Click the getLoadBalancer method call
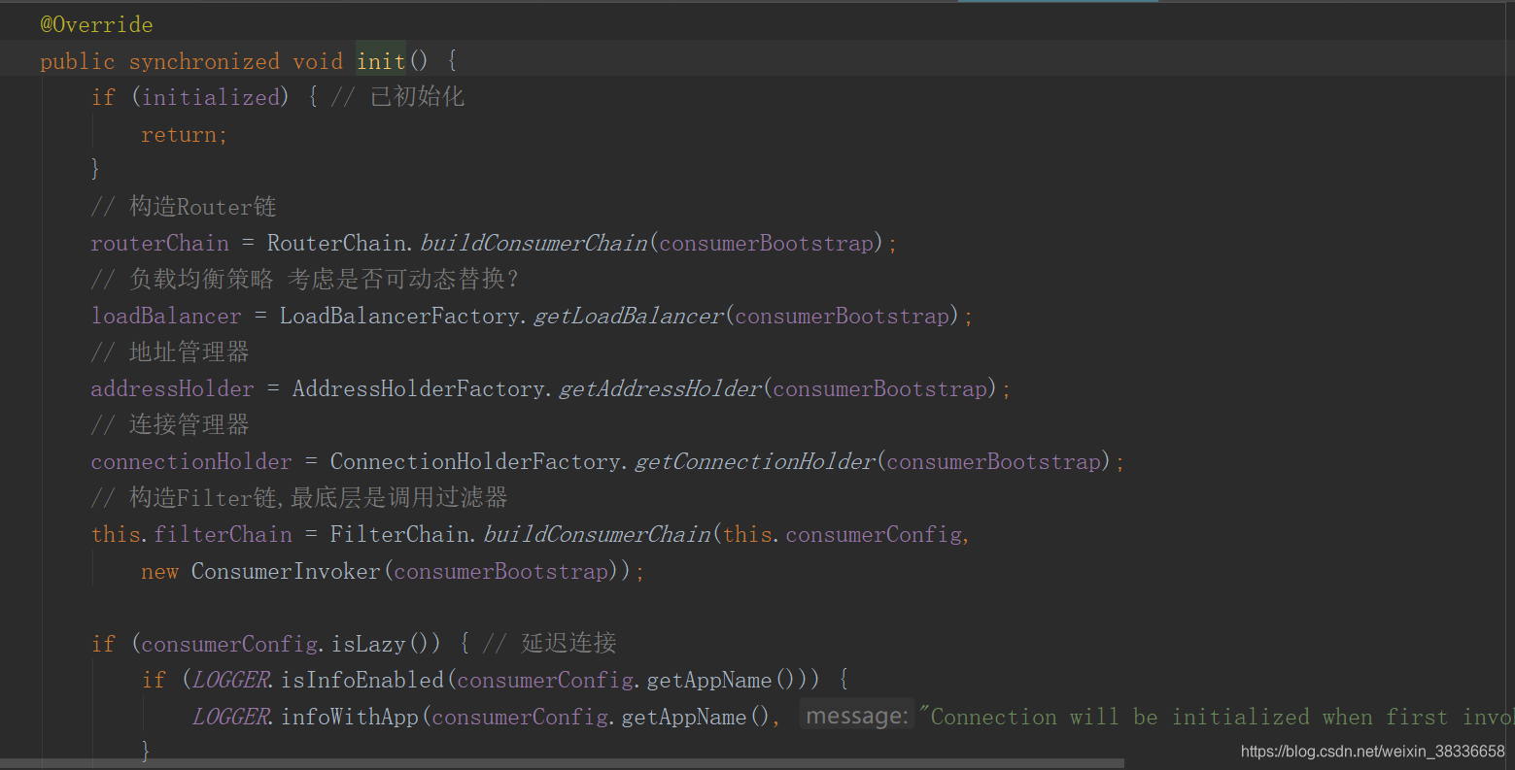1515x770 pixels. tap(629, 316)
